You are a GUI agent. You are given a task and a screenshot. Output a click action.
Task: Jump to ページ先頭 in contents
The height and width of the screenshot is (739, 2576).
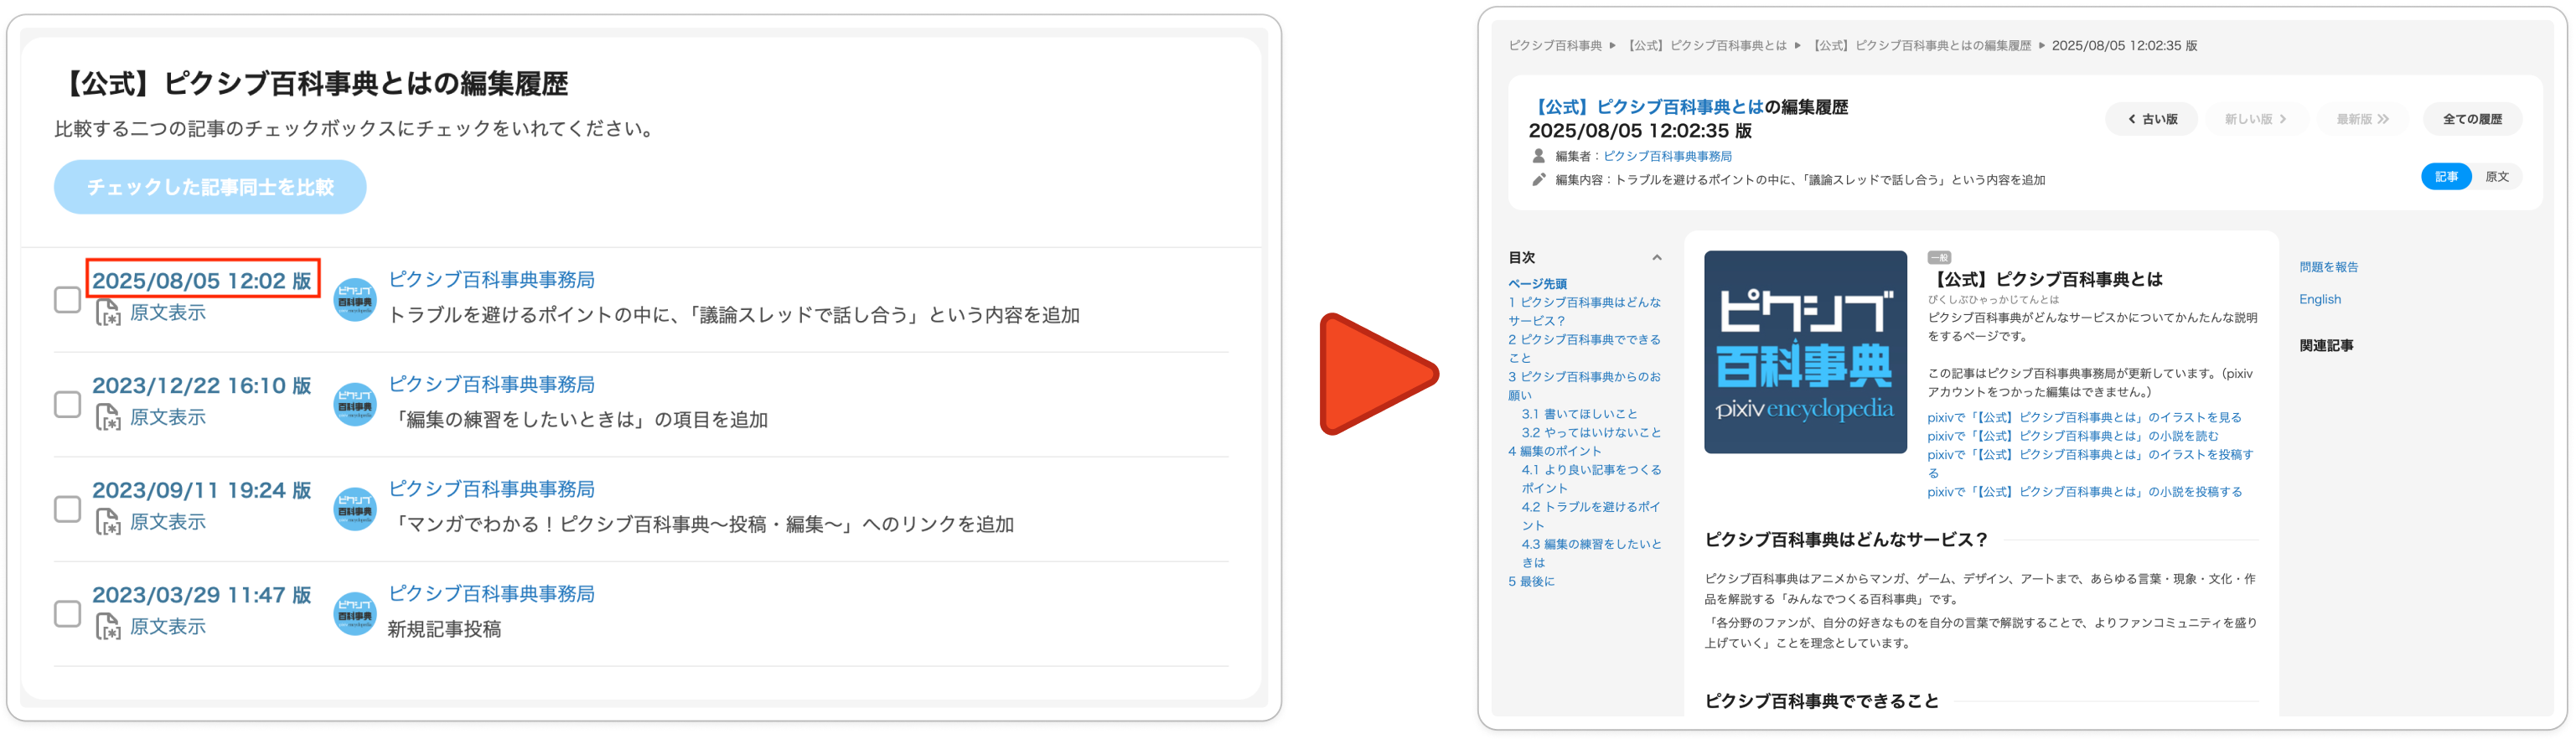pyautogui.click(x=1537, y=284)
